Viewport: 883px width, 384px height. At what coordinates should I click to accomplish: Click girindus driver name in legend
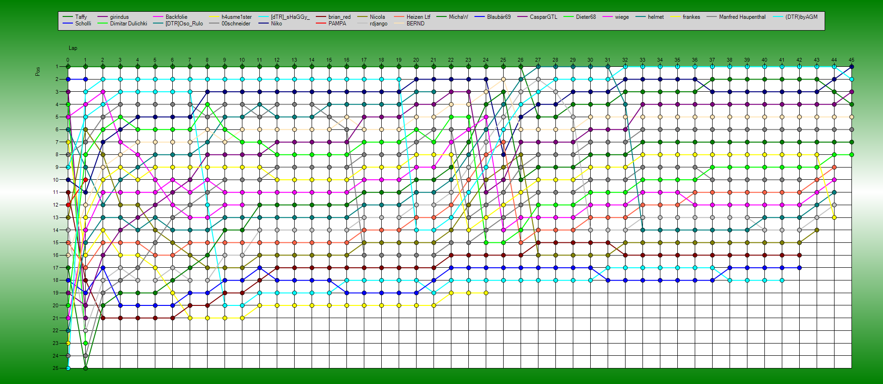coord(119,17)
